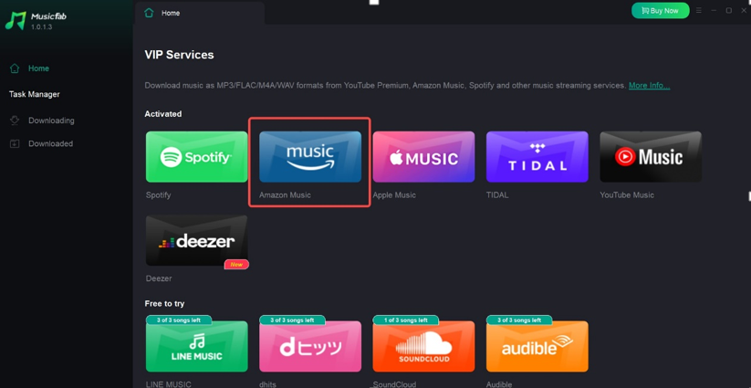The image size is (751, 388).
Task: Click the MusicFab logo icon
Action: point(16,21)
